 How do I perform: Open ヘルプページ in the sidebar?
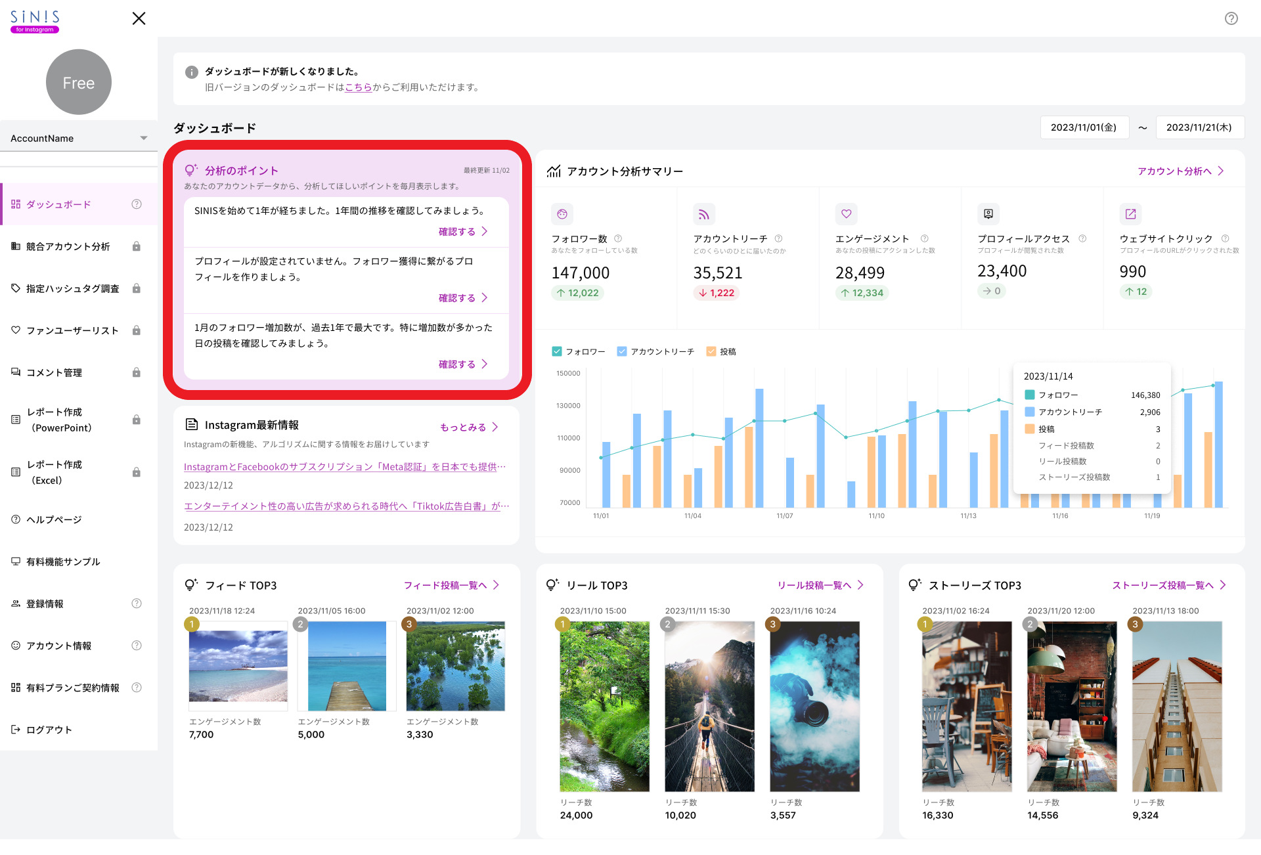(54, 519)
